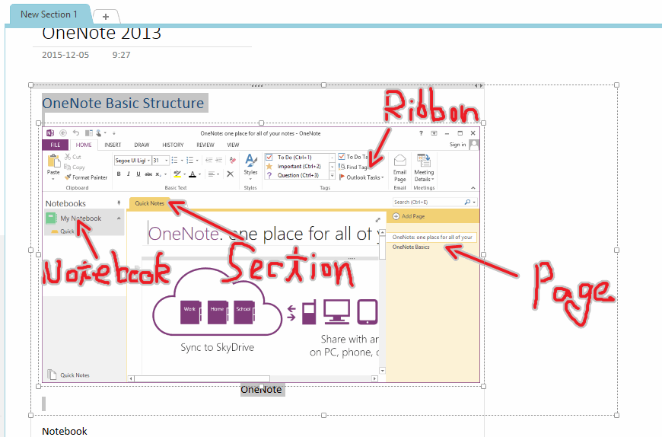Collapse the ribbon with the chevron
This screenshot has width=662, height=437.
(473, 188)
